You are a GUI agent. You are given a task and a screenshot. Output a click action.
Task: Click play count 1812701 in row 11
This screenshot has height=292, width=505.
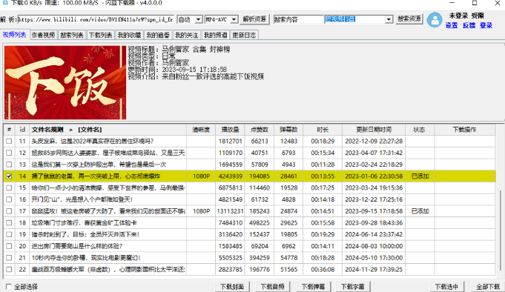(230, 141)
